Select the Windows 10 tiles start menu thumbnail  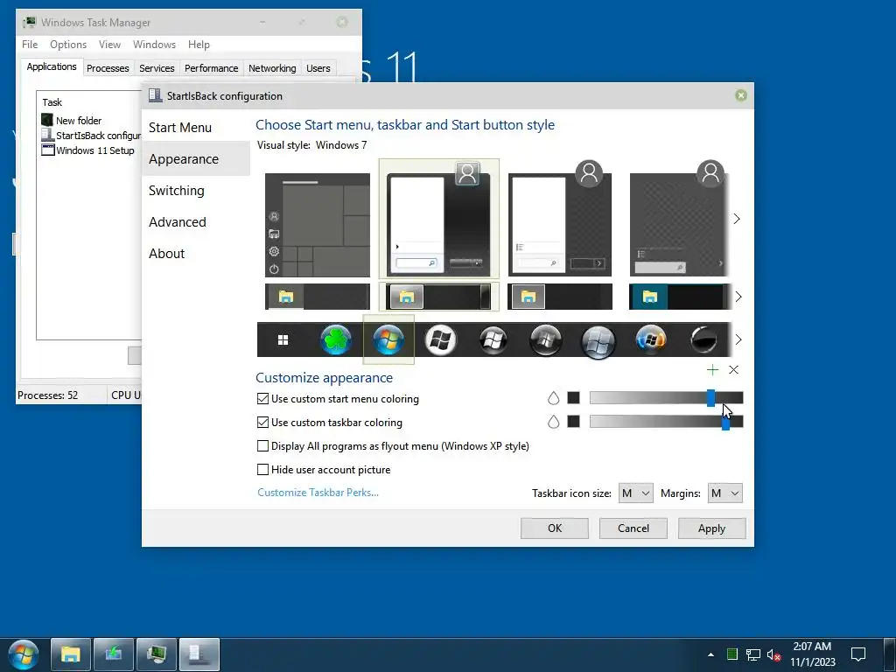pyautogui.click(x=318, y=225)
